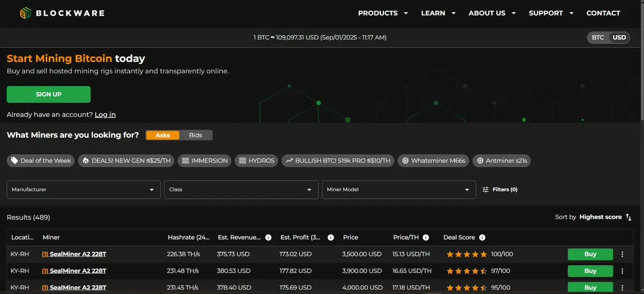
Task: Open the SealMiner A2 228T listing priced 3,500.00 USD
Action: click(74, 254)
